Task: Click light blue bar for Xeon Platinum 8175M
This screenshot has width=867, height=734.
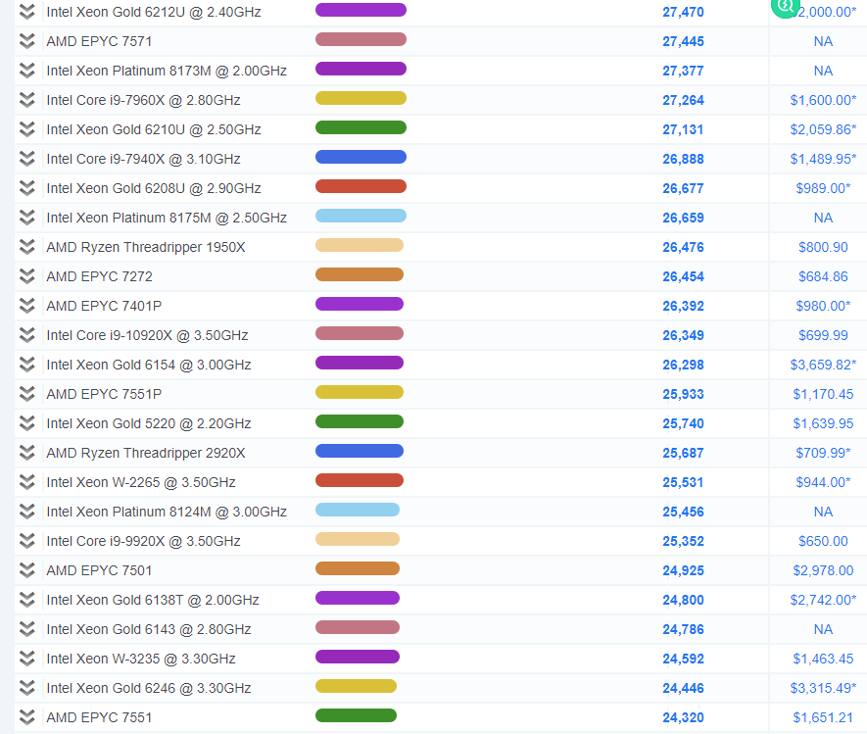Action: point(361,216)
